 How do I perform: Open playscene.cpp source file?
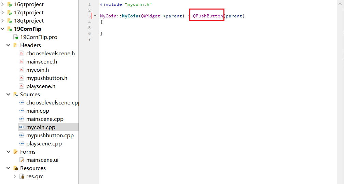click(x=44, y=144)
